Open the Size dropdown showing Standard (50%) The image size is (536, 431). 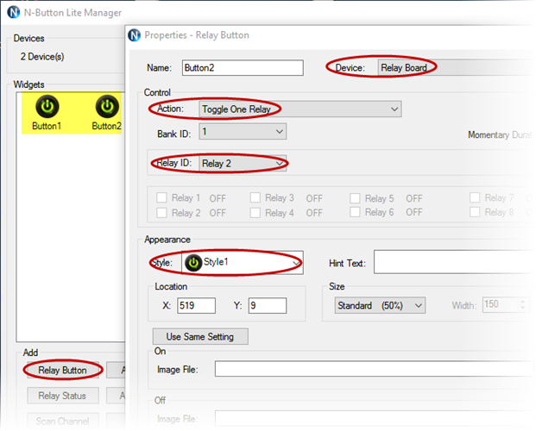pos(380,305)
